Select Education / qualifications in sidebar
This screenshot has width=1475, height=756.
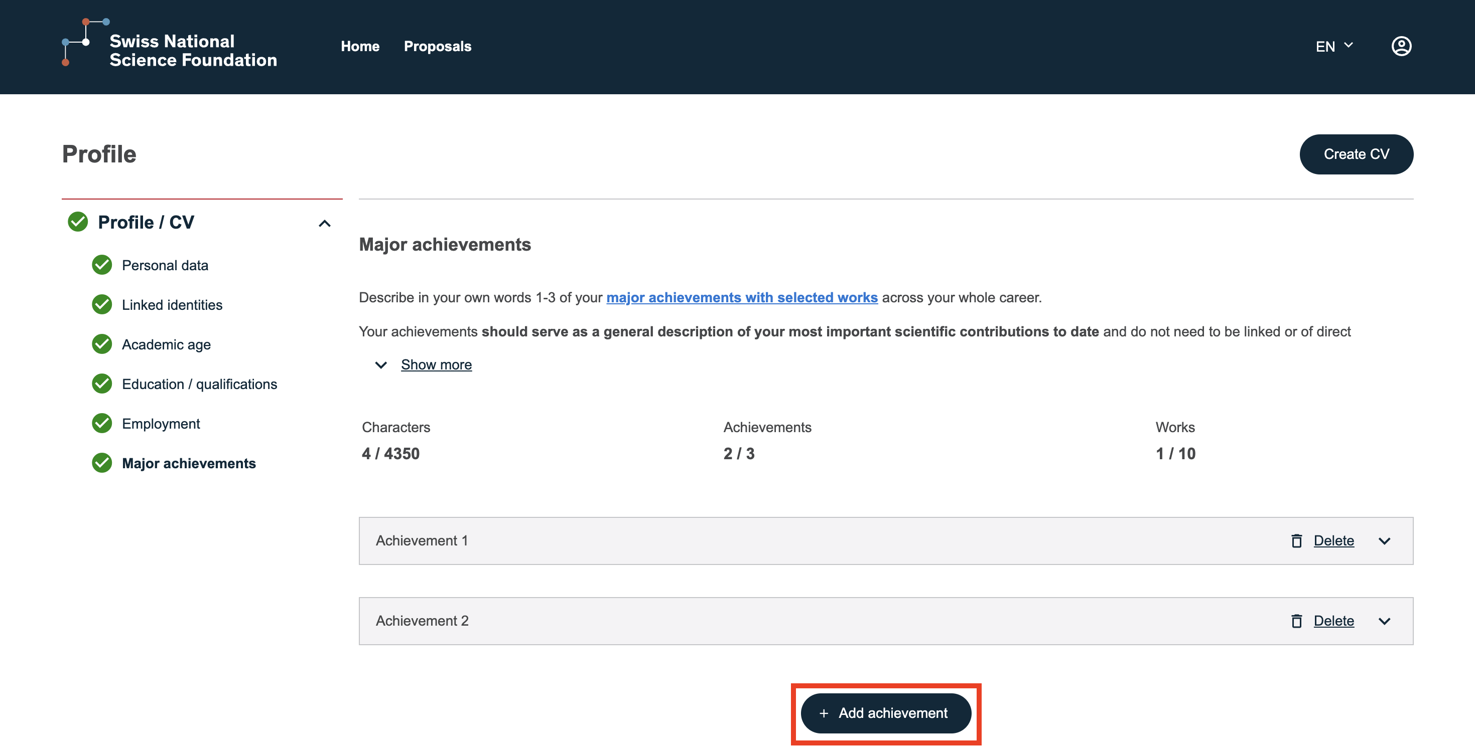[x=199, y=384]
